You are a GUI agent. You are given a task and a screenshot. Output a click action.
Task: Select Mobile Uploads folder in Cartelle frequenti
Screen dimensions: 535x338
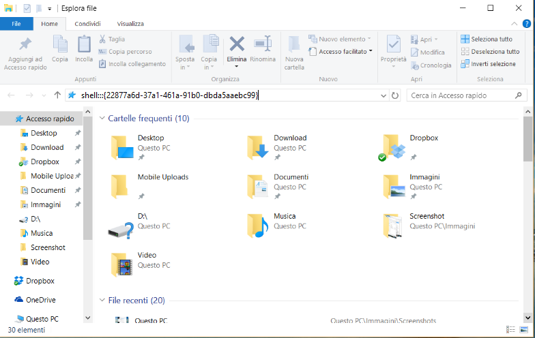[x=149, y=187]
